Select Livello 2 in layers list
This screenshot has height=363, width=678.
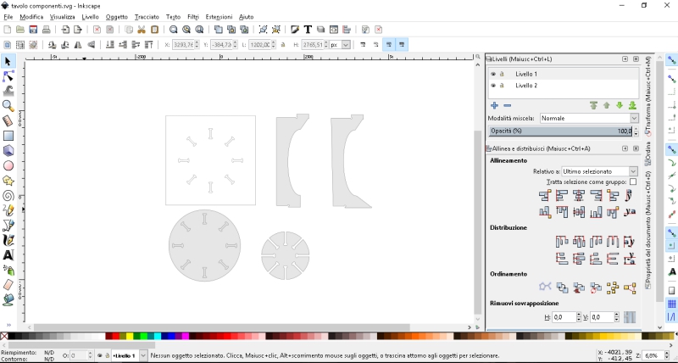point(564,85)
